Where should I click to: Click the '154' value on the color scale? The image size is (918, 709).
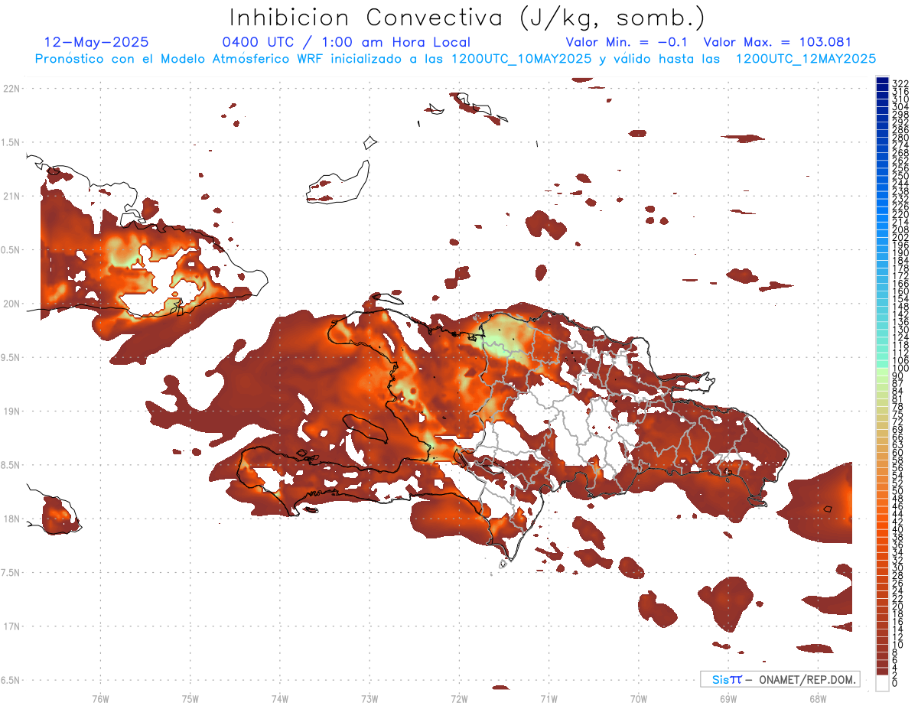tap(901, 299)
